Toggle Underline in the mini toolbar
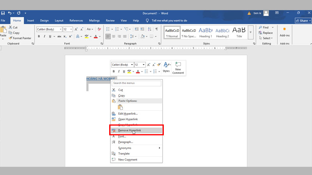312x175 pixels. [x=124, y=72]
